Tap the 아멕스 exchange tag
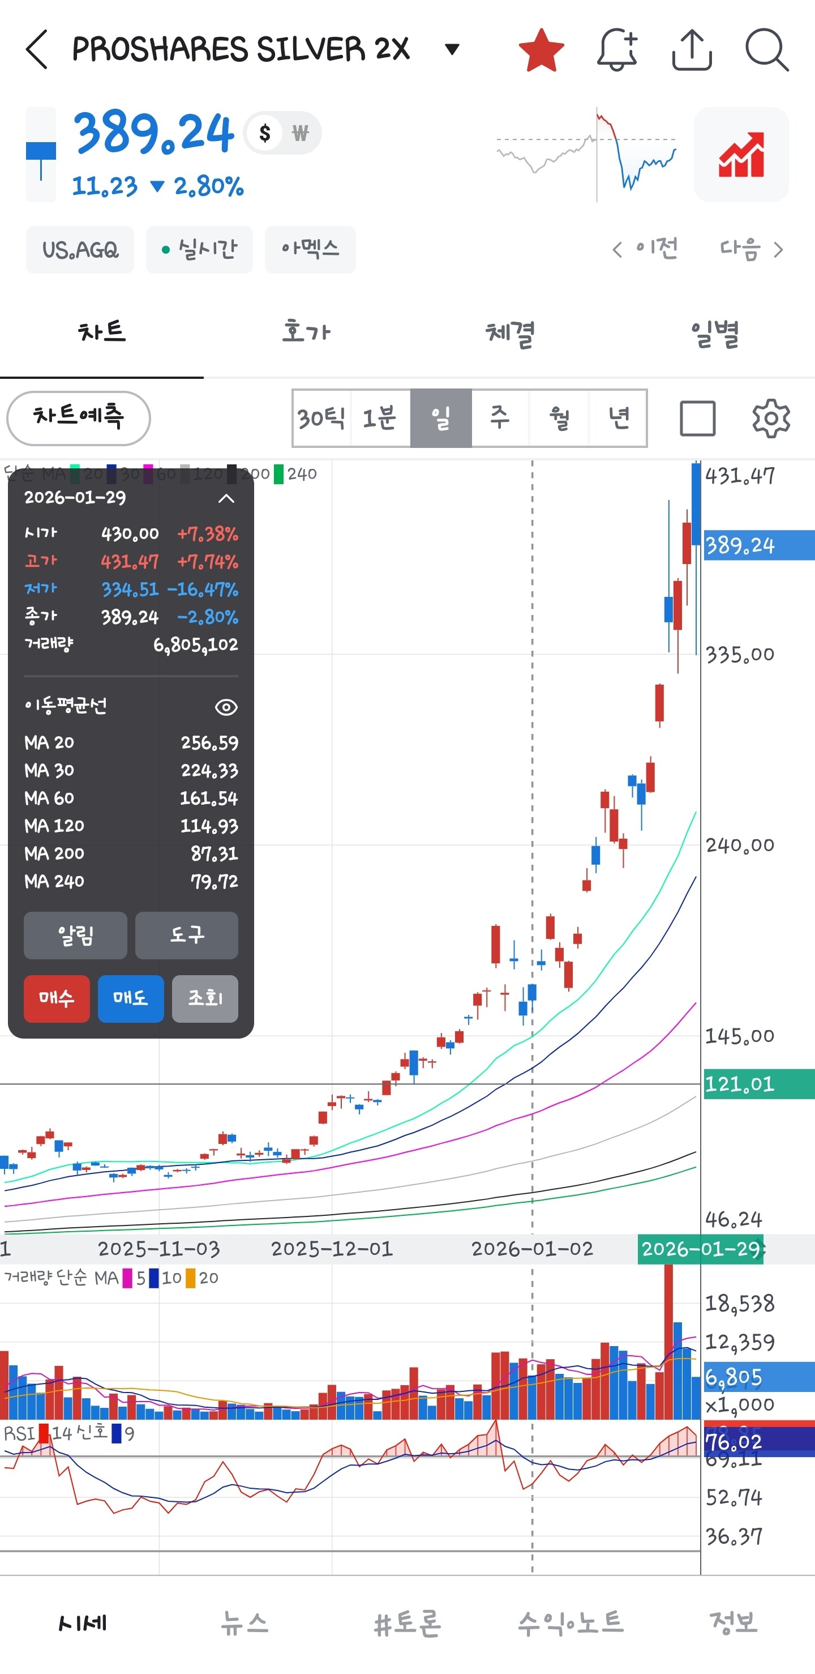Viewport: 815px width, 1674px height. point(310,250)
